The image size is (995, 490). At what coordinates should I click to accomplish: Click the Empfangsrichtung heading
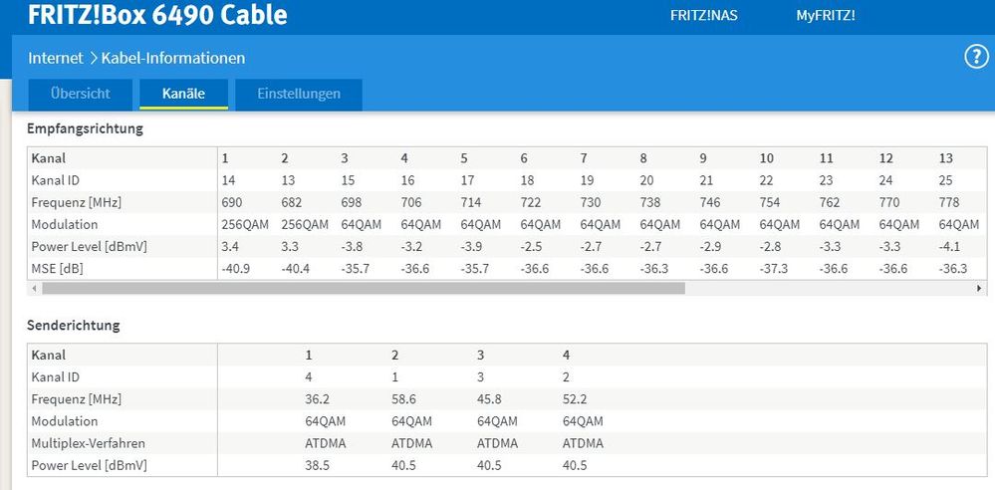85,128
